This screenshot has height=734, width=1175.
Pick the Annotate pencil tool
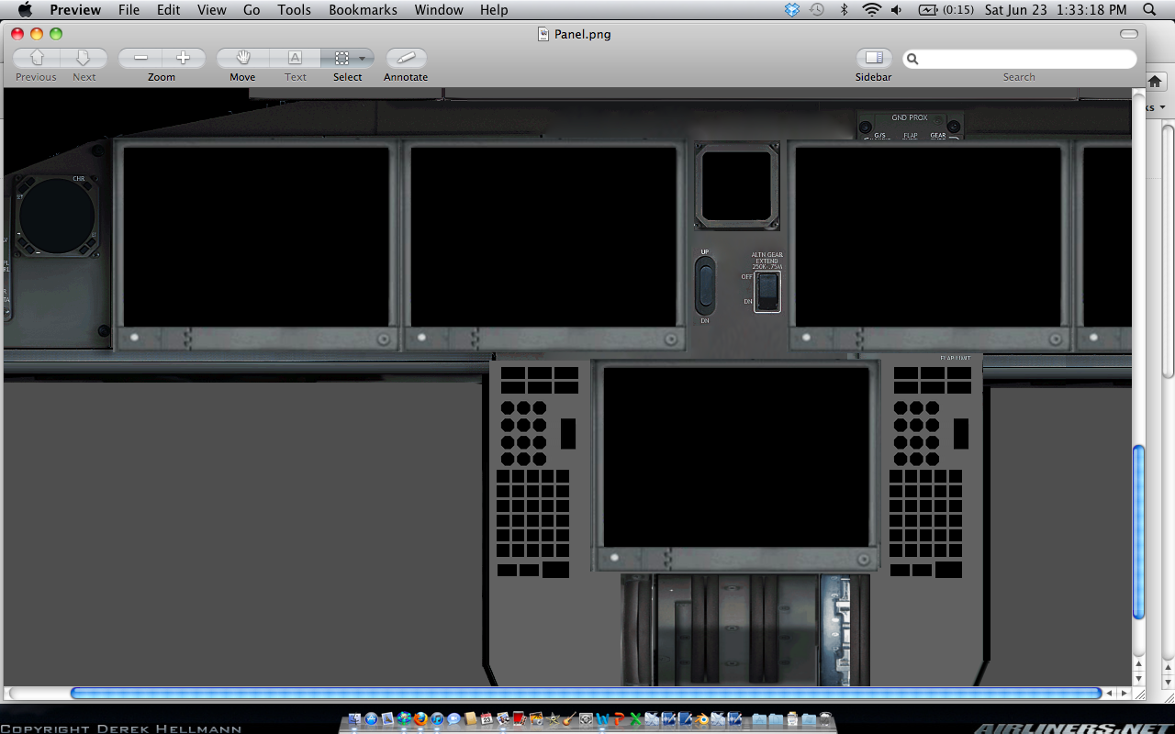pyautogui.click(x=405, y=58)
